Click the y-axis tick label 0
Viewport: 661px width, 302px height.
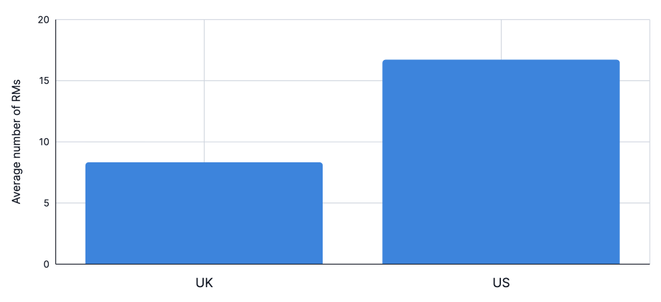click(x=45, y=265)
